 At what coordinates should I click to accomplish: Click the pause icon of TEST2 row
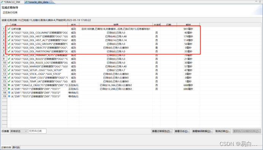(9, 93)
